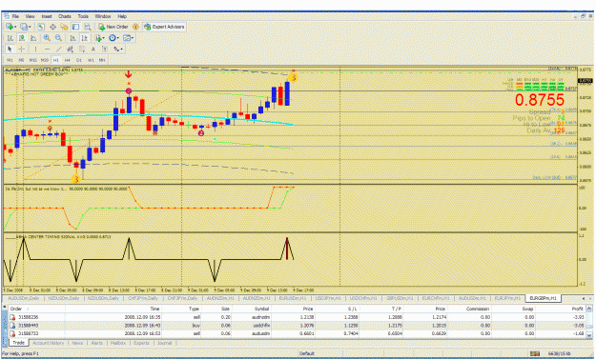Select the Vertical Line tool
Image resolution: width=596 pixels, height=359 pixels.
coord(35,49)
